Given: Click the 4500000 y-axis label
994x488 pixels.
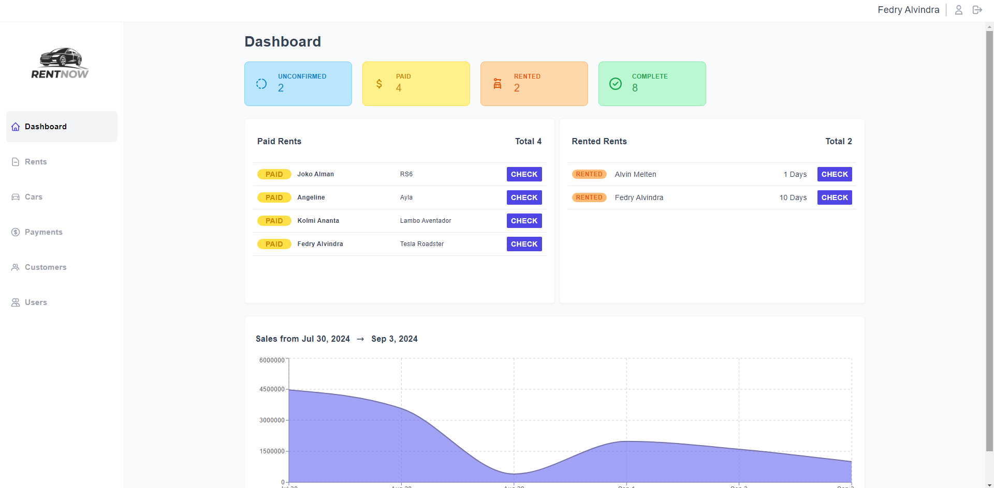Looking at the screenshot, I should coord(272,389).
